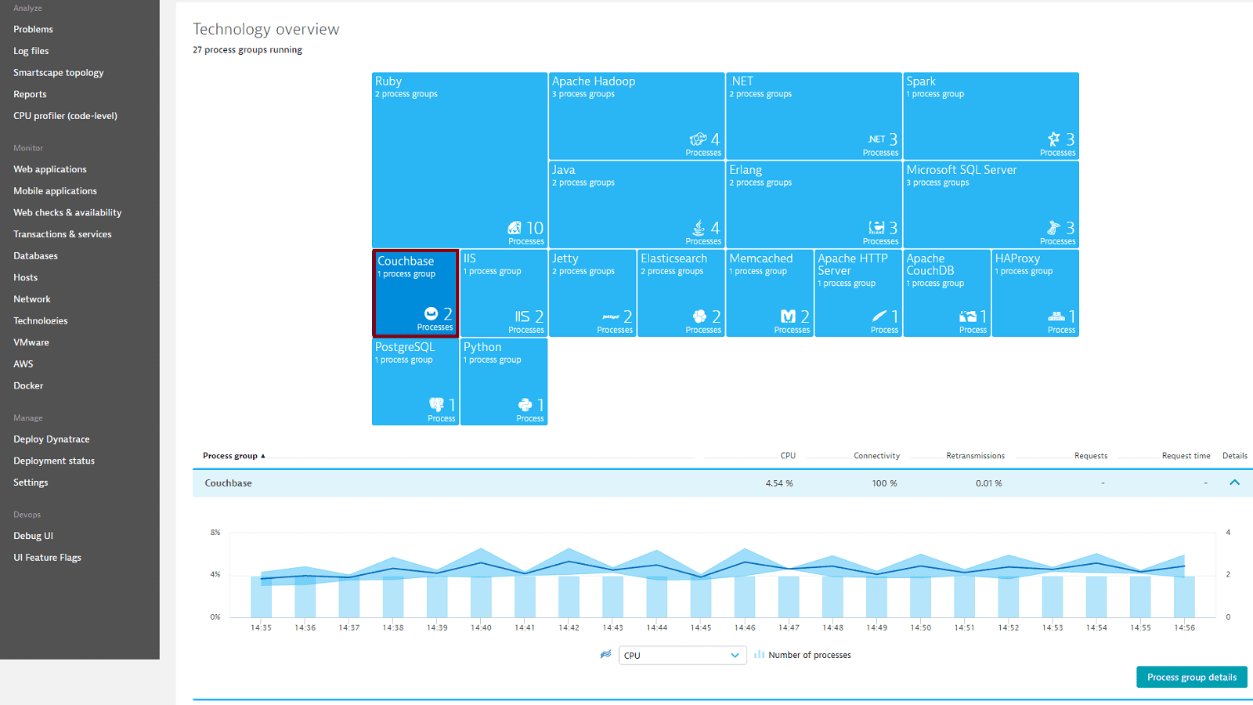Click the HAProxy logo icon

[1056, 316]
